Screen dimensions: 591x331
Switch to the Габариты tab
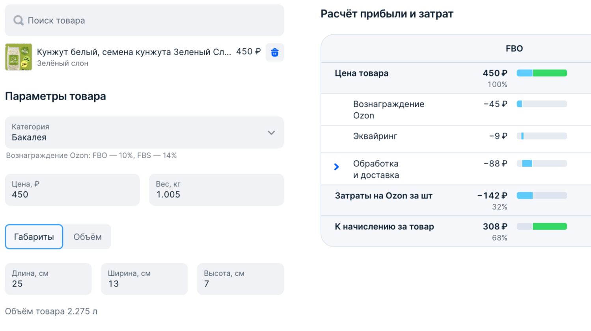point(34,237)
